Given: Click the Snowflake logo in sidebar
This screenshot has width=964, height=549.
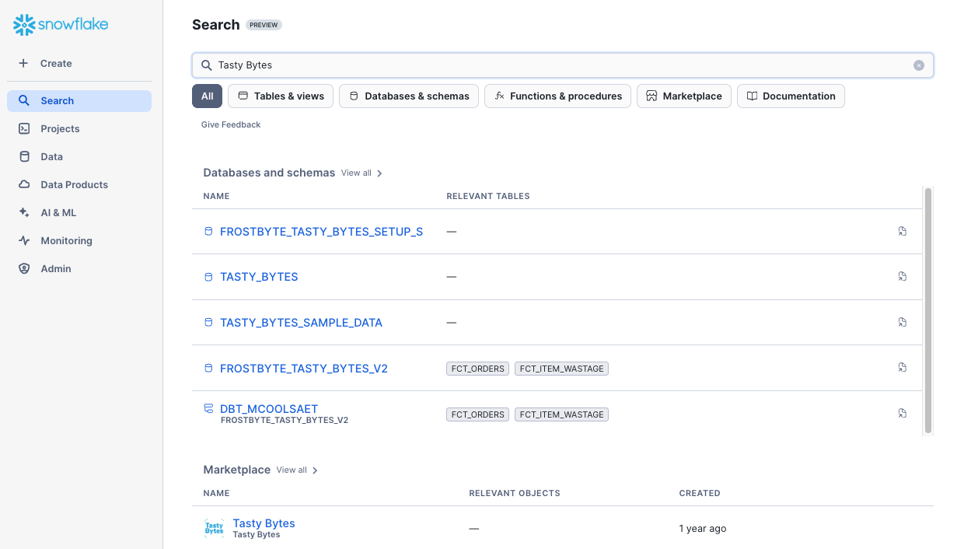Looking at the screenshot, I should point(61,25).
